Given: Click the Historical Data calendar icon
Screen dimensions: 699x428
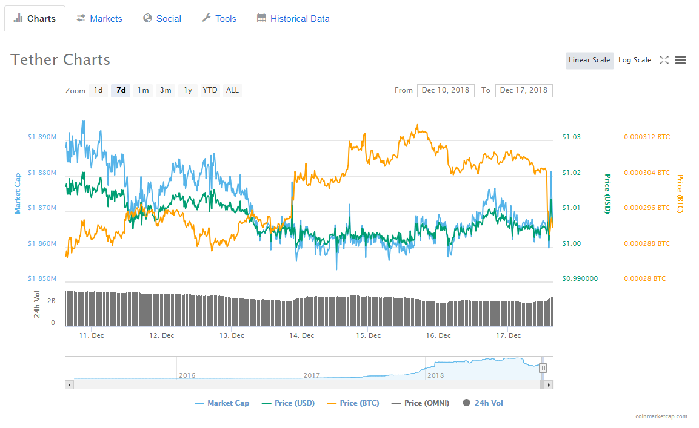Looking at the screenshot, I should (261, 19).
